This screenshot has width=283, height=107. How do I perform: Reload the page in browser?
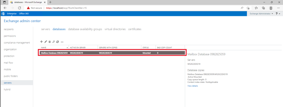point(20,8)
